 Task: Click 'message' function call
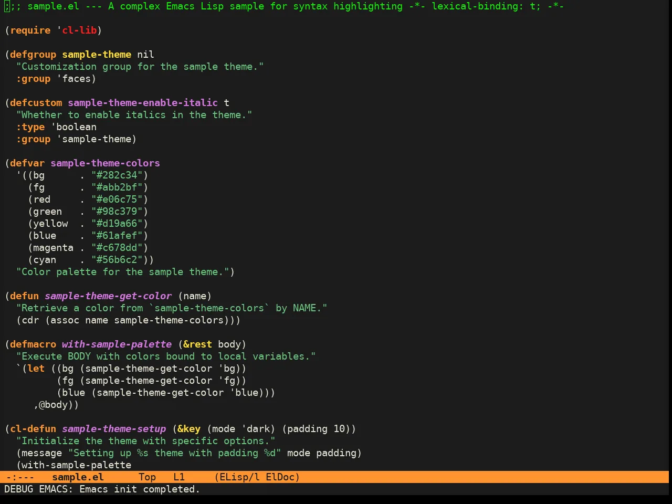[42, 453]
